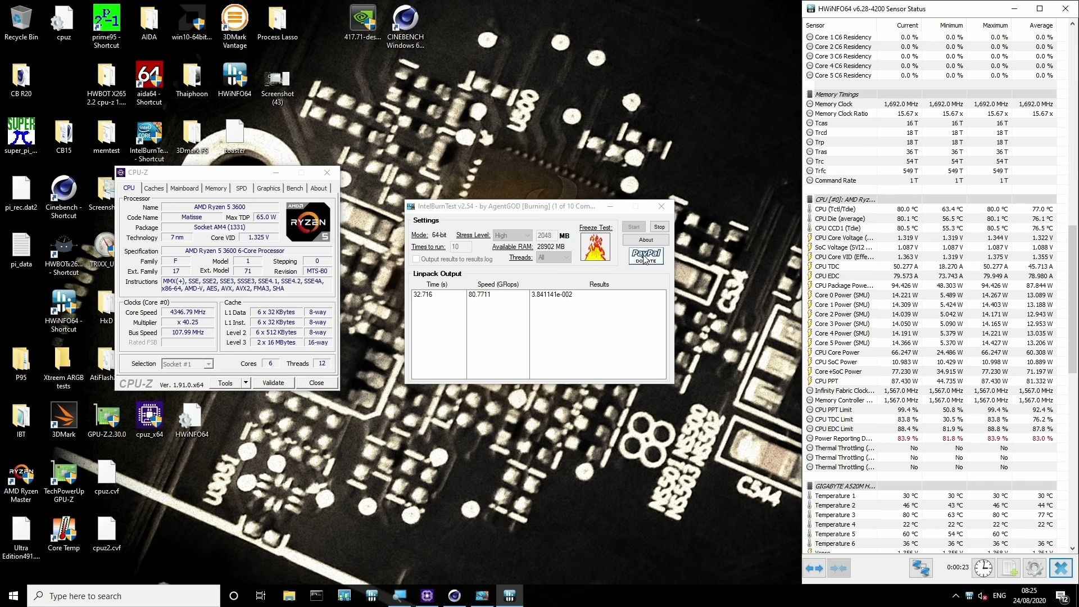Switch to CPU-Z Mainboard tab
1079x607 pixels.
(x=184, y=188)
